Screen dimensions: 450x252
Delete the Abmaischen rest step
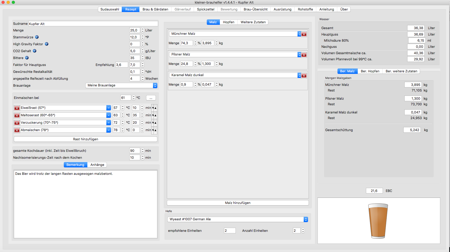(x=17, y=130)
